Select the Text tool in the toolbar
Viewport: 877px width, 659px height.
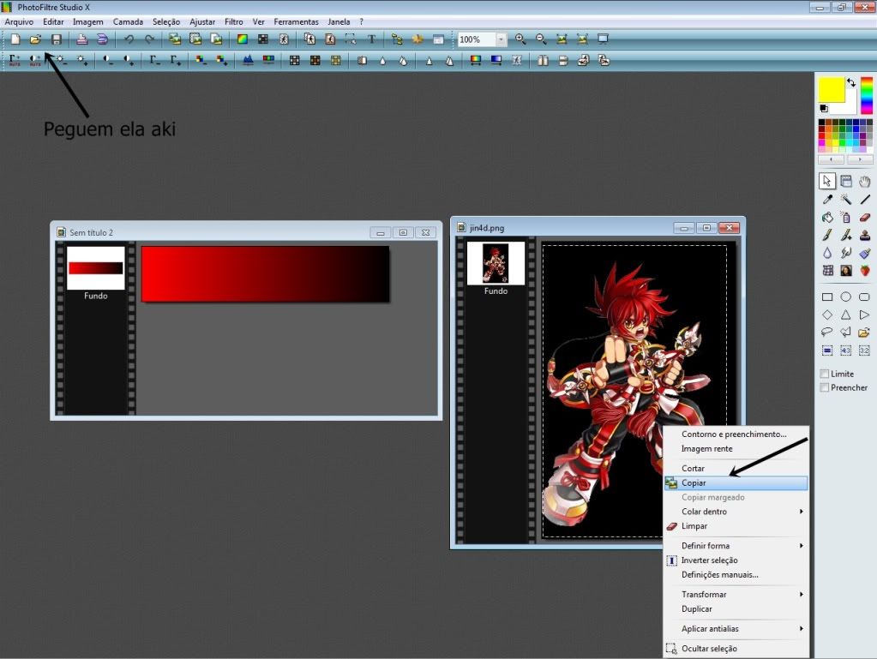(371, 39)
